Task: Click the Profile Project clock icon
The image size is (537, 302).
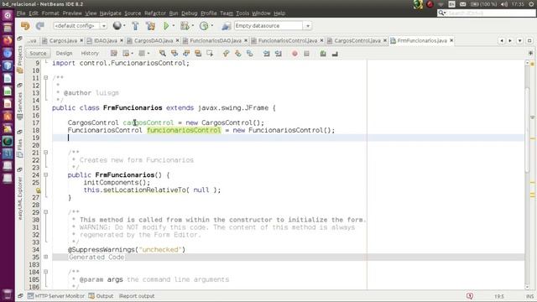Action: coord(204,26)
